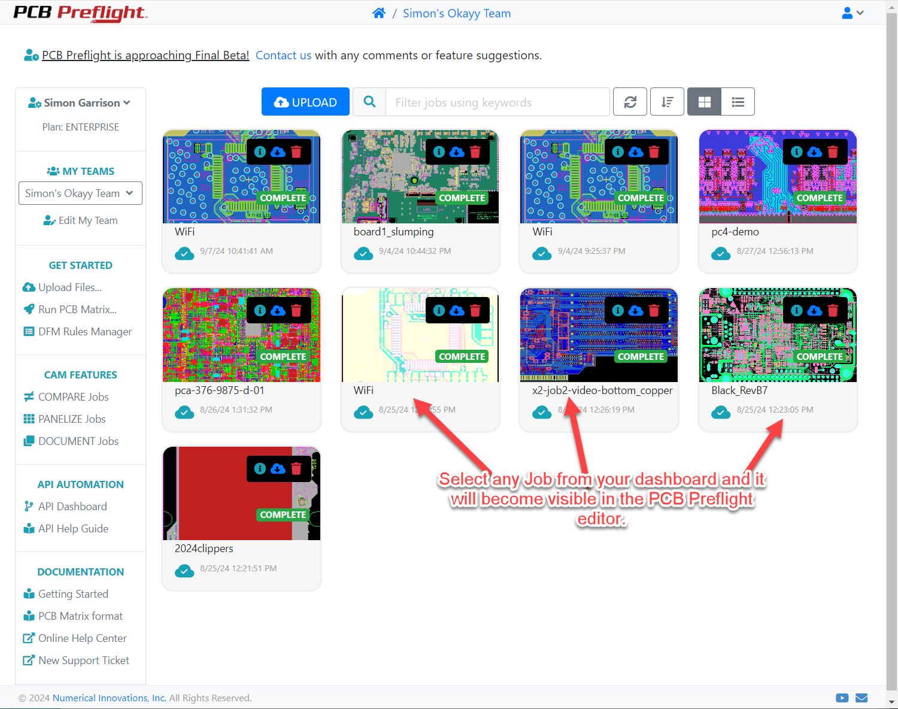Click the x2-job2-video-bottom_copper job title
The image size is (898, 709).
coord(602,390)
